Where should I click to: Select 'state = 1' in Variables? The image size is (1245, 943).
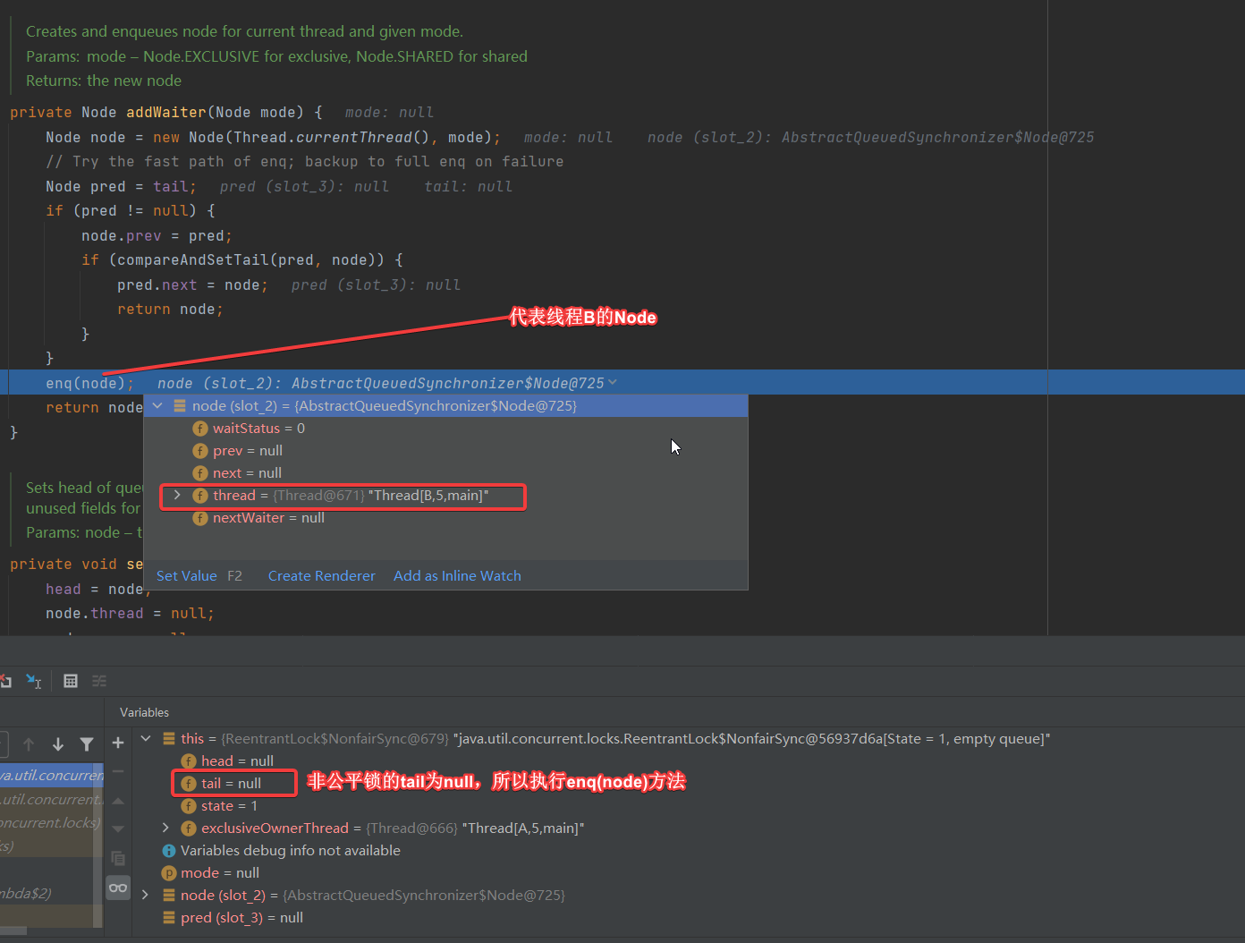(x=229, y=806)
